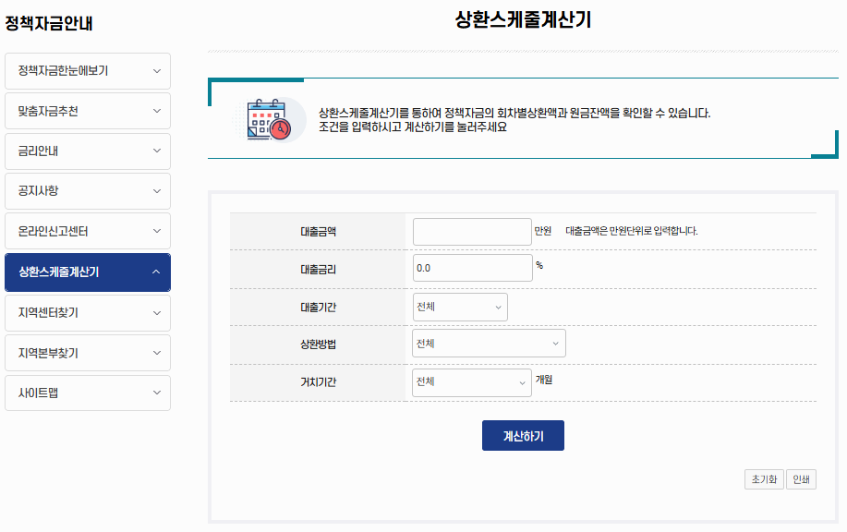
Task: Open the 상환방법 dropdown
Action: (489, 343)
